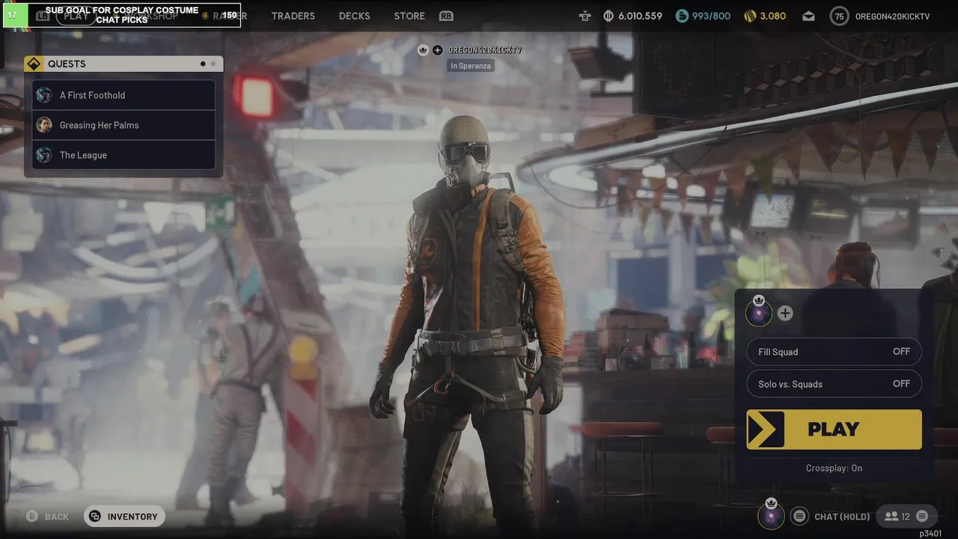
Task: Open The League quest
Action: 123,155
